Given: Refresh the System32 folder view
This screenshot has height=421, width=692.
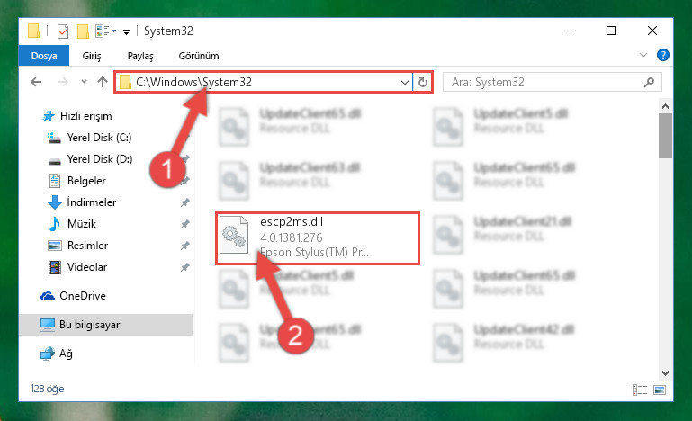Looking at the screenshot, I should [x=422, y=82].
